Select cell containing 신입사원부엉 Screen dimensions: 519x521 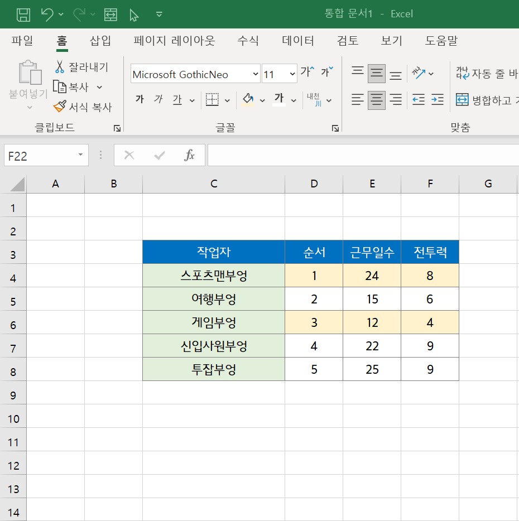[x=214, y=346]
